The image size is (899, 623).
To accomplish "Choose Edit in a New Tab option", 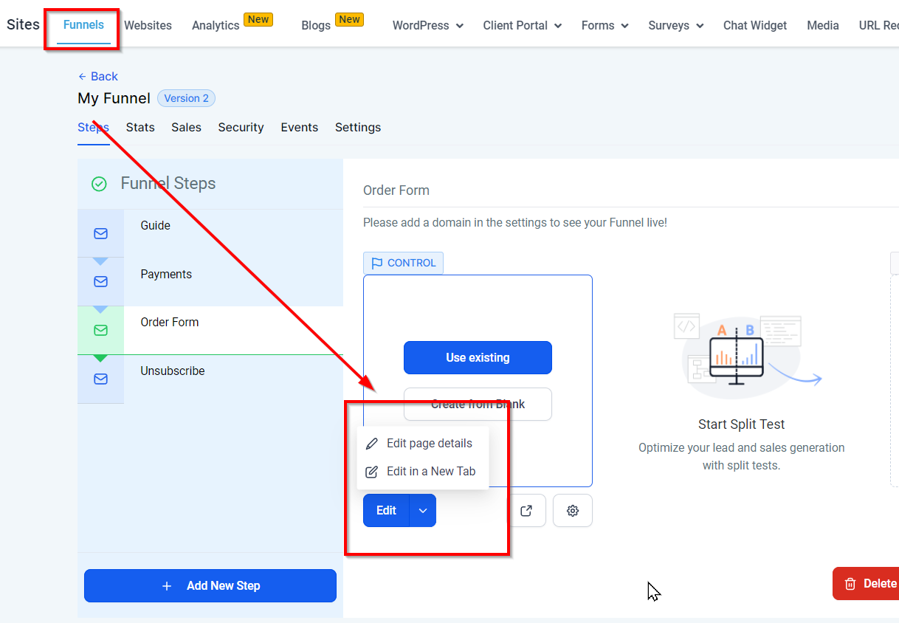I will (x=430, y=471).
